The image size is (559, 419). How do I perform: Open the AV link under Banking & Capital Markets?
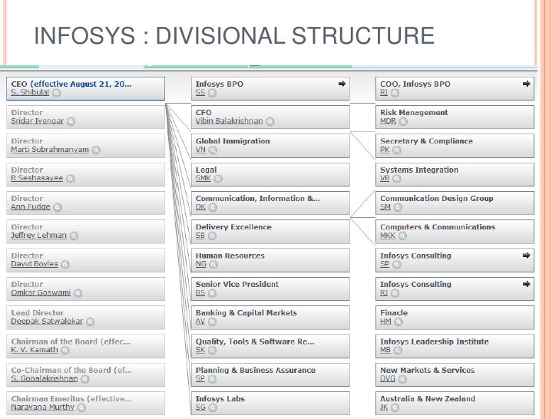200,321
